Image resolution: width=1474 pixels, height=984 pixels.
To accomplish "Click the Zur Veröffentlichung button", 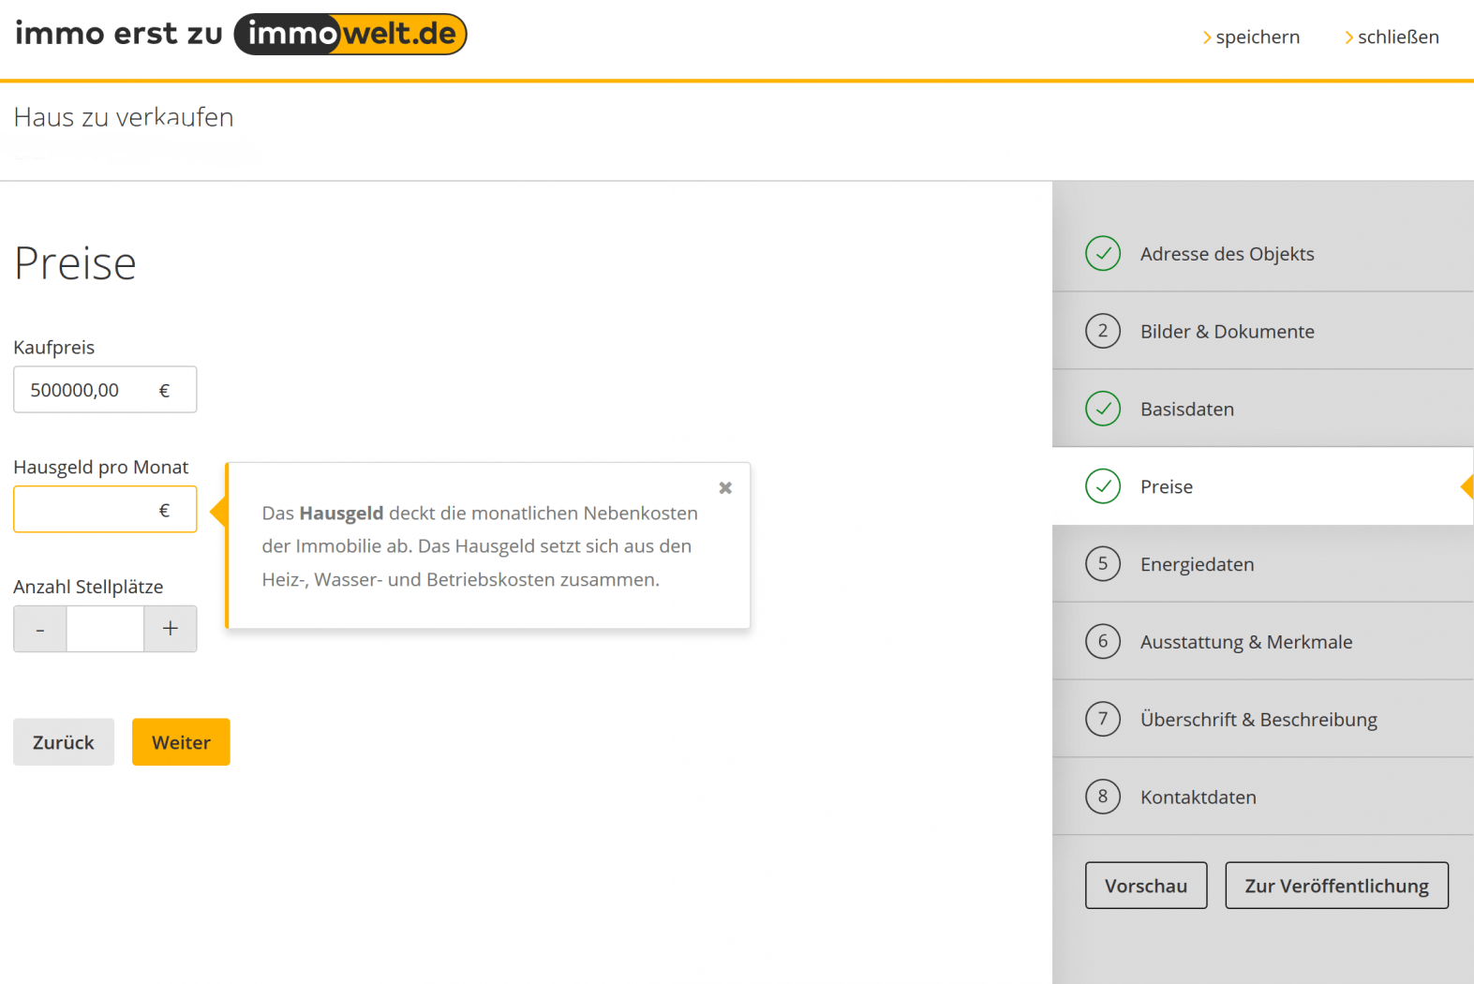I will [x=1337, y=886].
